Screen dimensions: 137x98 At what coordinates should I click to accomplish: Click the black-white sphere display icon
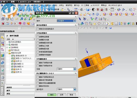coord(93,10)
